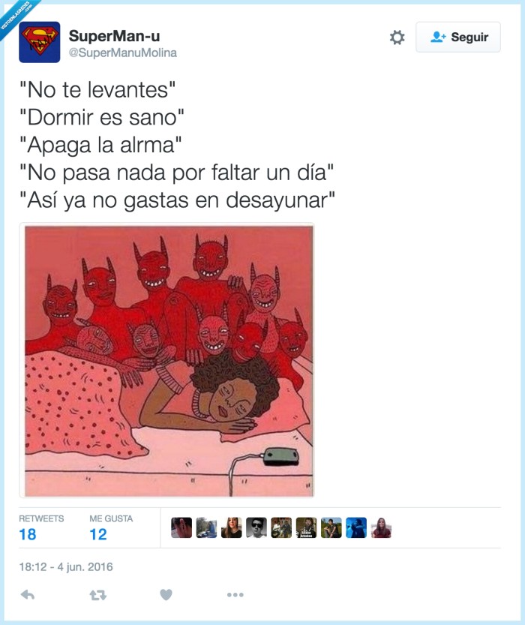This screenshot has height=625, width=525.
Task: Open the three-dot more options
Action: pyautogui.click(x=235, y=595)
